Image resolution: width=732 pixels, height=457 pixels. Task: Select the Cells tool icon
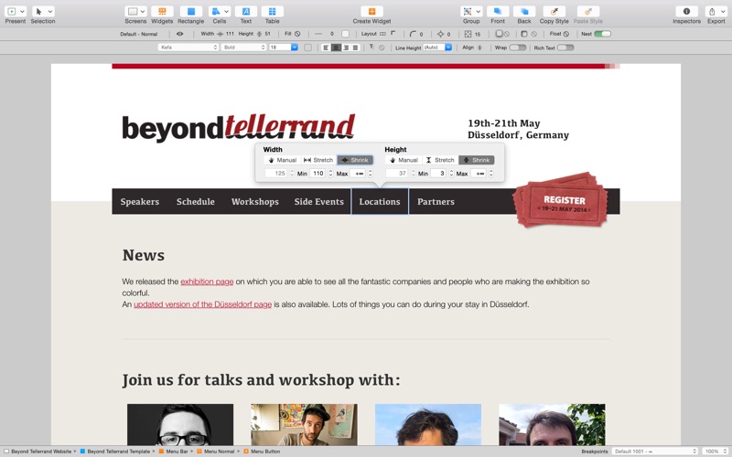pos(216,11)
